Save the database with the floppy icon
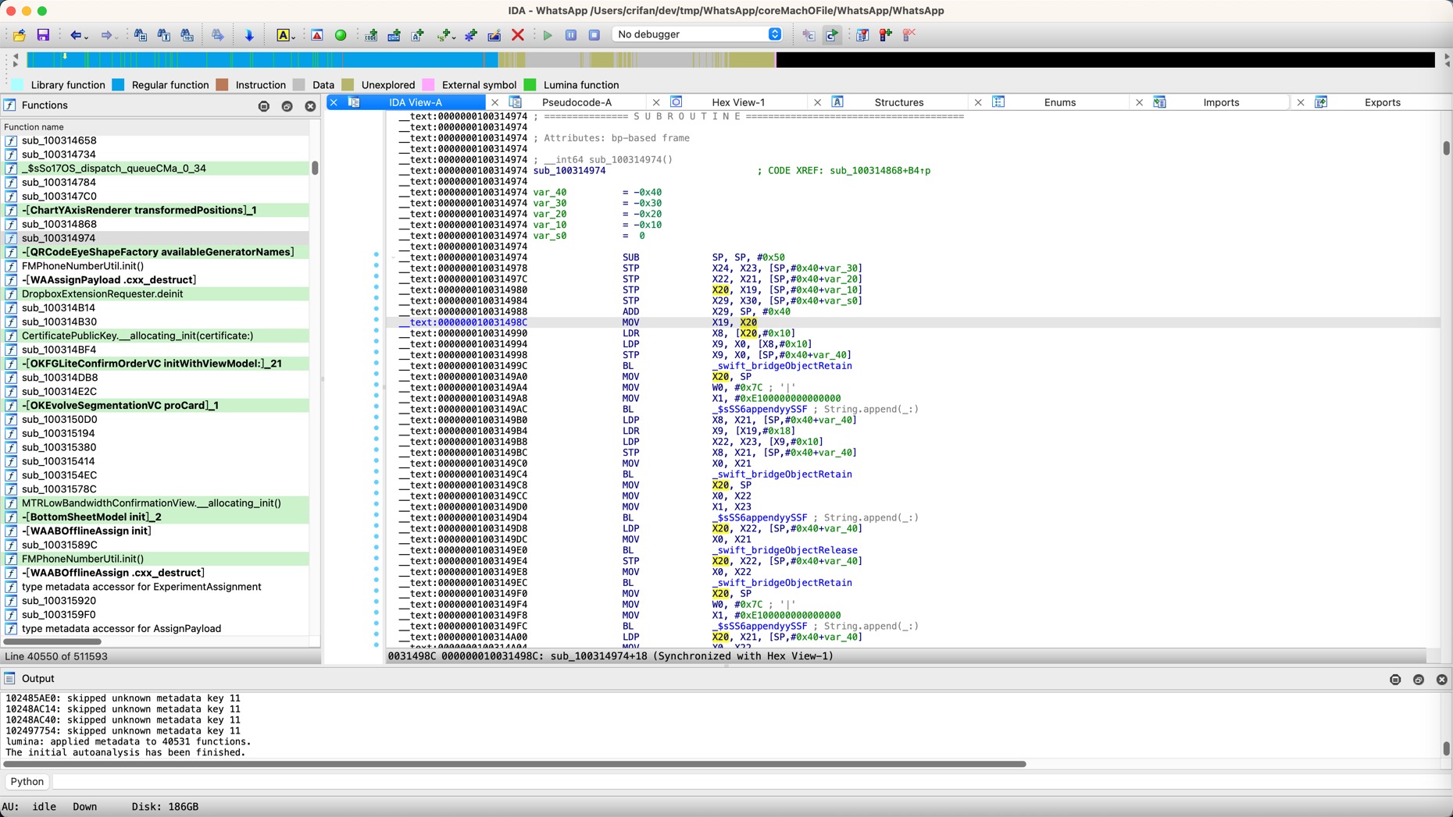The width and height of the screenshot is (1453, 817). tap(43, 35)
